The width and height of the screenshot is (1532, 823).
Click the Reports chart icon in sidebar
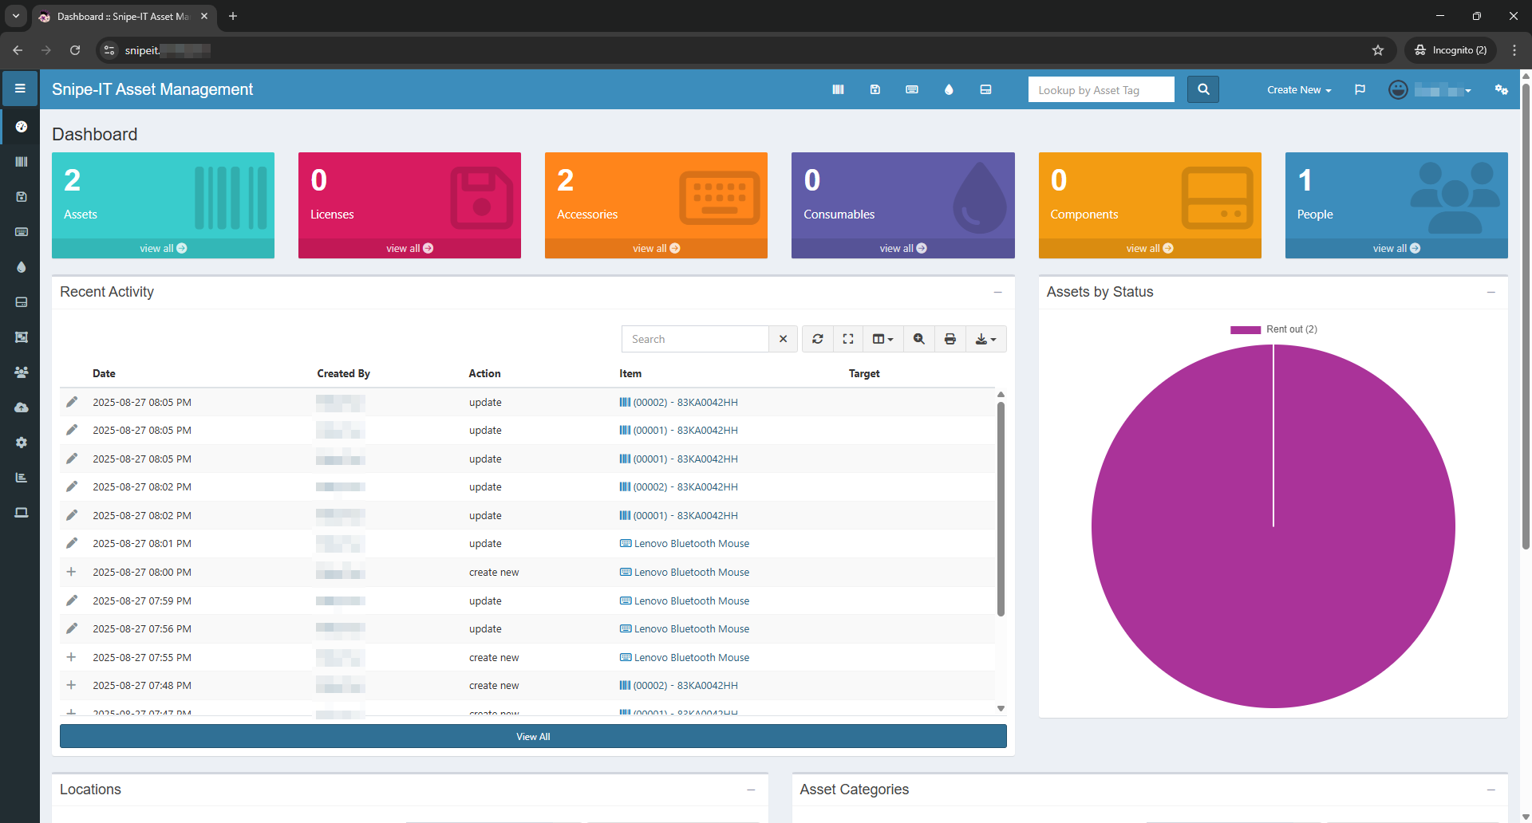(22, 478)
